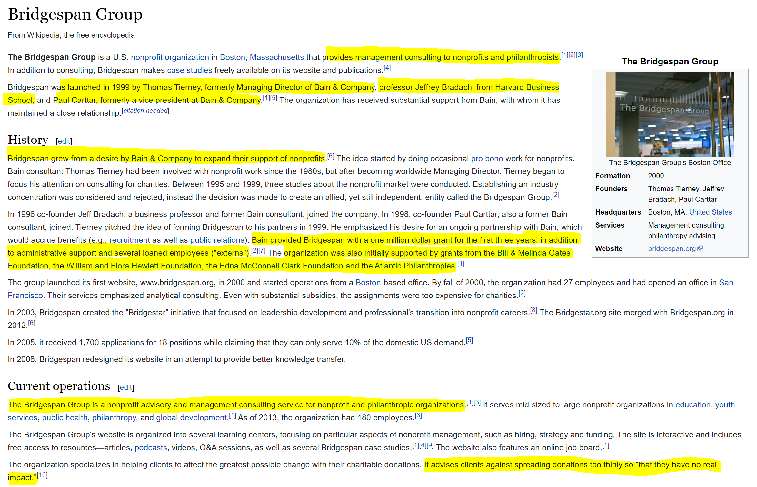Follow the Boston, Massachusetts link

click(x=262, y=57)
